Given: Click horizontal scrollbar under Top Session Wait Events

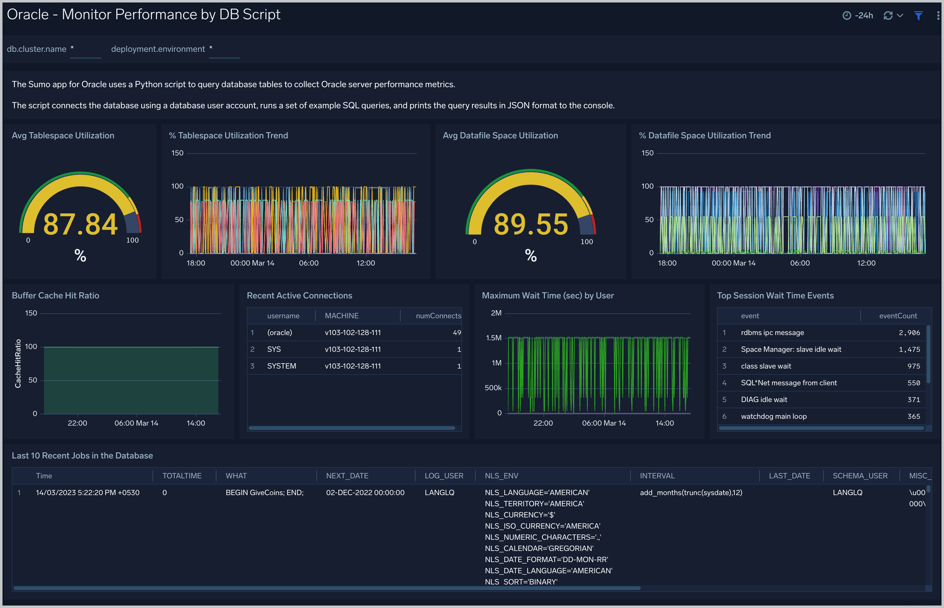Looking at the screenshot, I should (821, 428).
